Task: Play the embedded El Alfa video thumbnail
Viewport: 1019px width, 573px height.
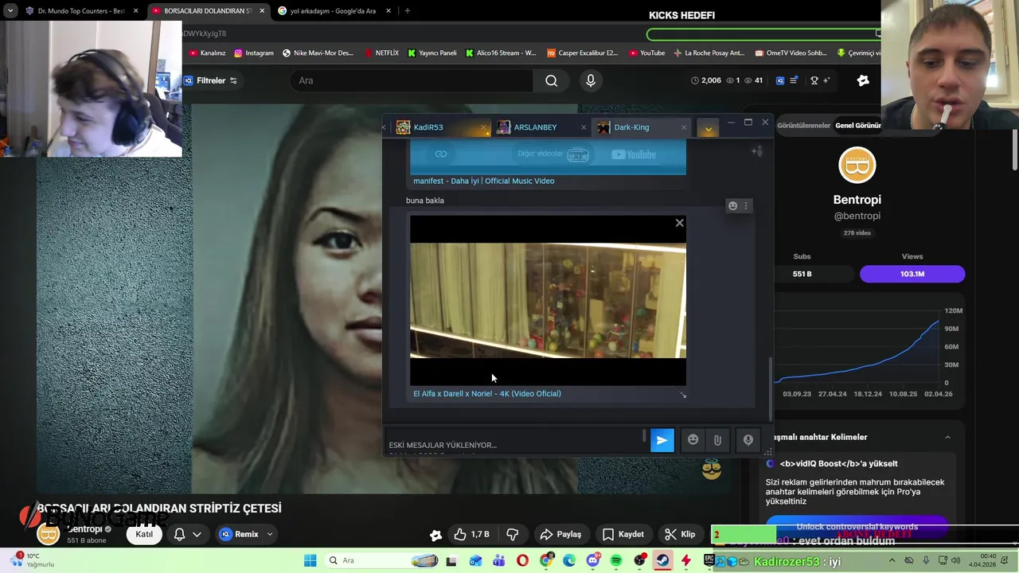Action: 548,301
